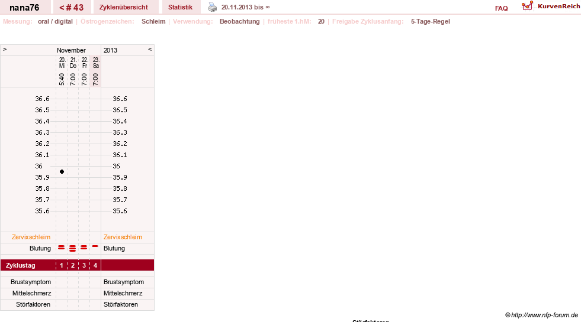
Task: Click cycle day 2 cell
Action: pos(73,265)
